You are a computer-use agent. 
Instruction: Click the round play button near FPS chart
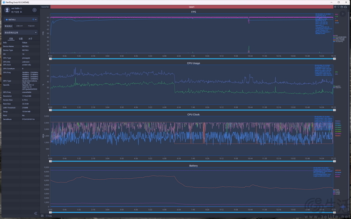click(x=343, y=14)
